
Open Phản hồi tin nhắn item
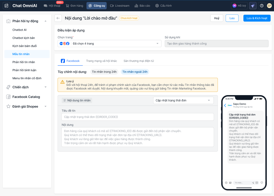tap(24, 62)
